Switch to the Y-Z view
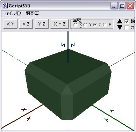Viewport: 136px width, 132px height. 42,24
